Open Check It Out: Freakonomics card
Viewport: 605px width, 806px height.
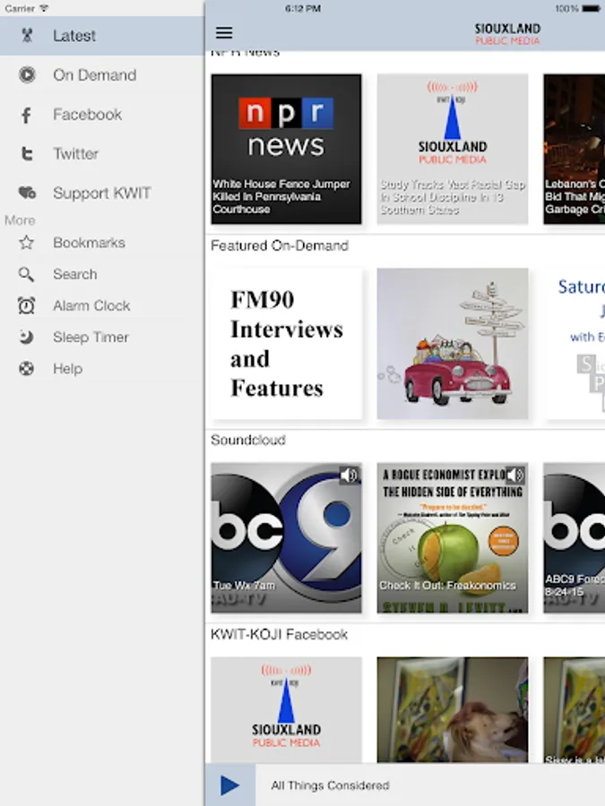453,537
